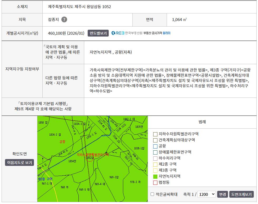Click the question mark help icon beside 잡종지
258x204 pixels.
[64, 19]
